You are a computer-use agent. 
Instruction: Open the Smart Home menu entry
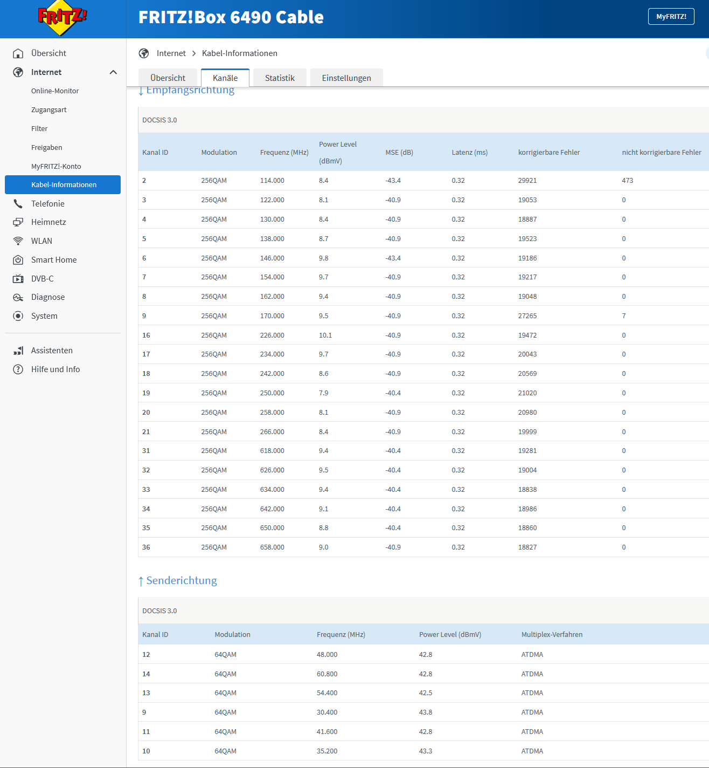pos(54,260)
